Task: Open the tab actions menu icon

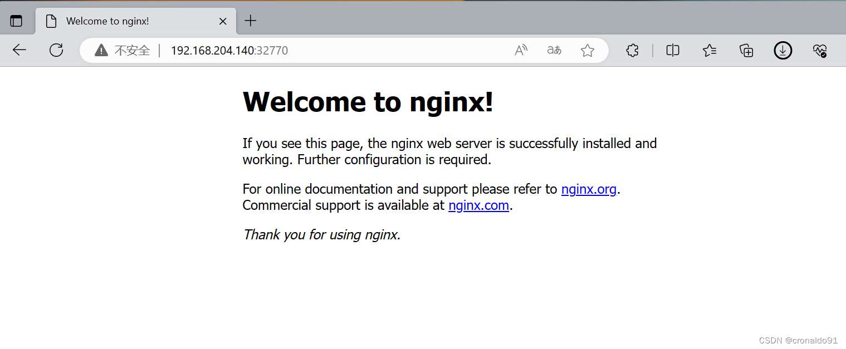Action: pos(16,21)
